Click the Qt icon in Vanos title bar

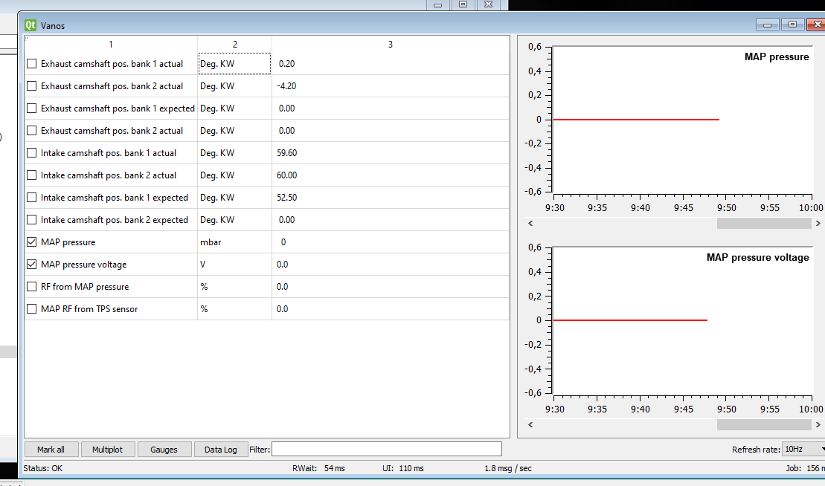point(31,25)
